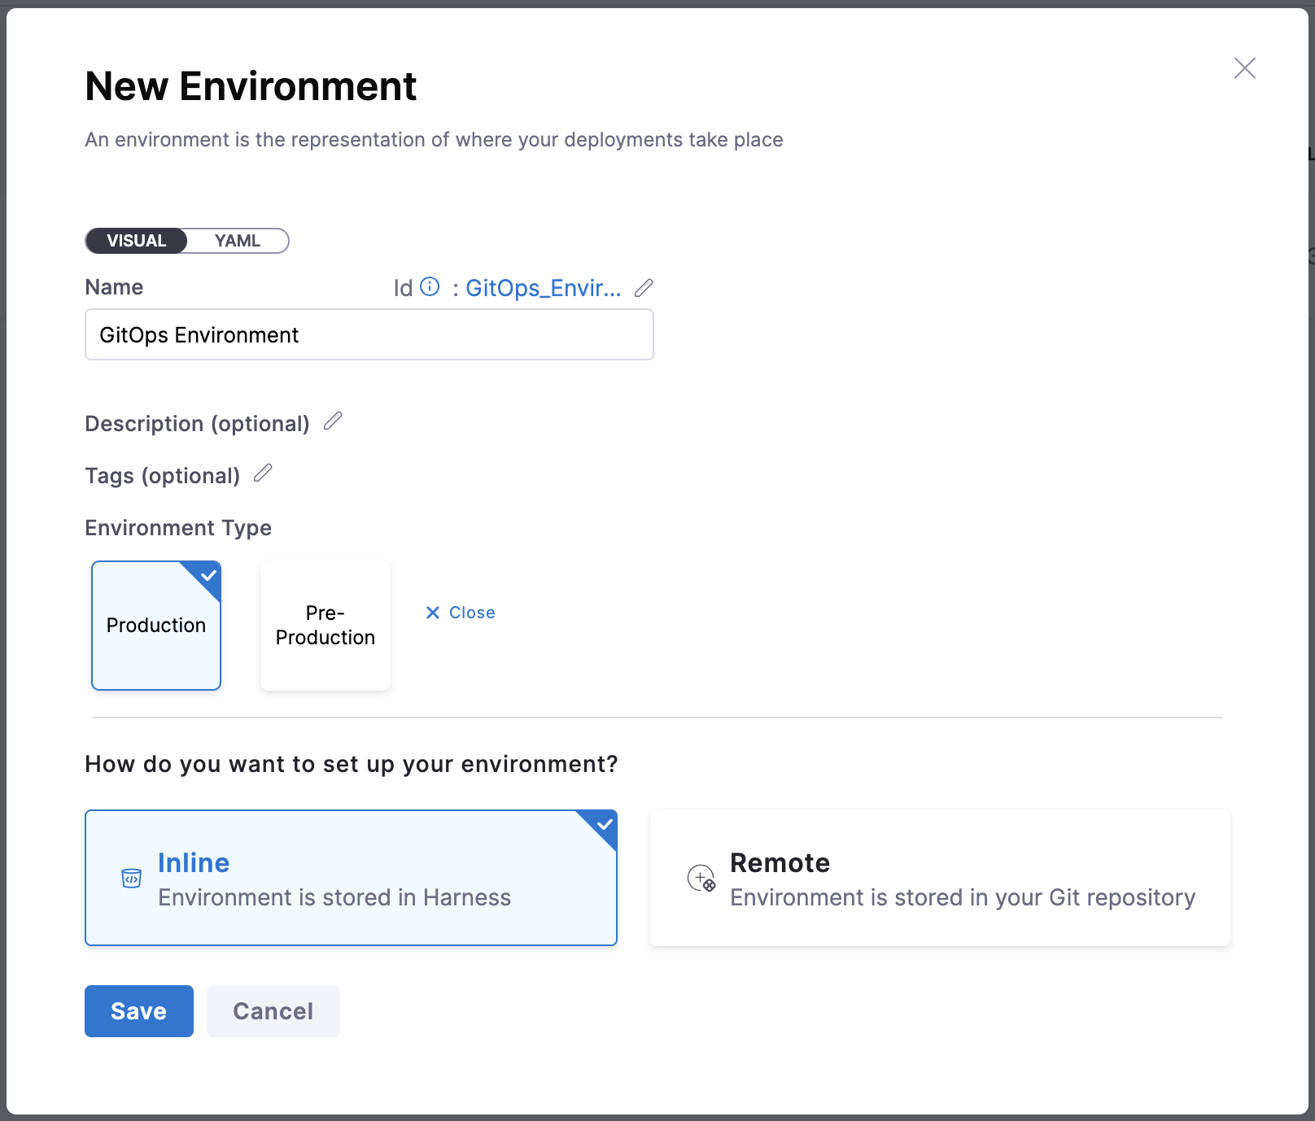The height and width of the screenshot is (1121, 1315).
Task: Select Production environment type
Action: tap(156, 625)
